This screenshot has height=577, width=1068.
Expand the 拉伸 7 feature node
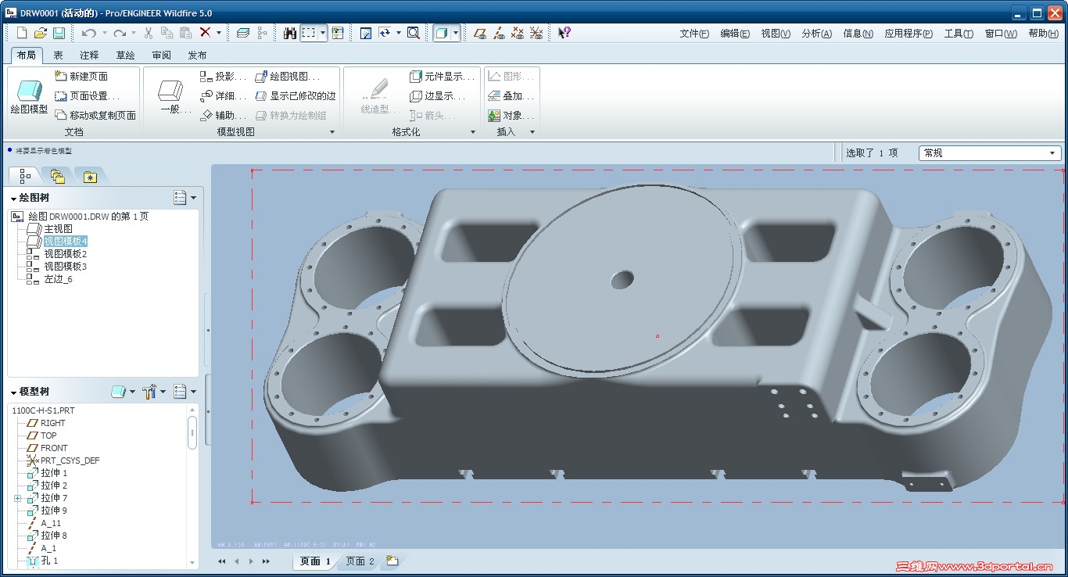pos(17,498)
